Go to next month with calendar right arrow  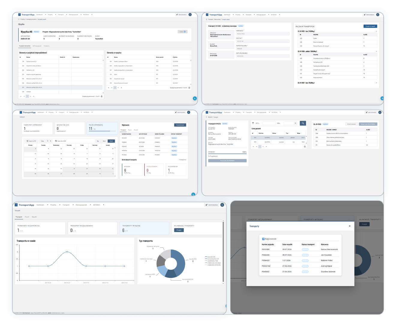51,141
